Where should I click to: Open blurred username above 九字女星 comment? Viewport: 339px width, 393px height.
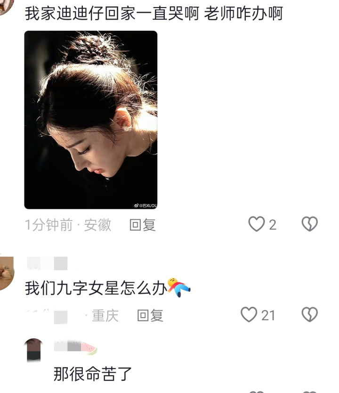point(47,263)
